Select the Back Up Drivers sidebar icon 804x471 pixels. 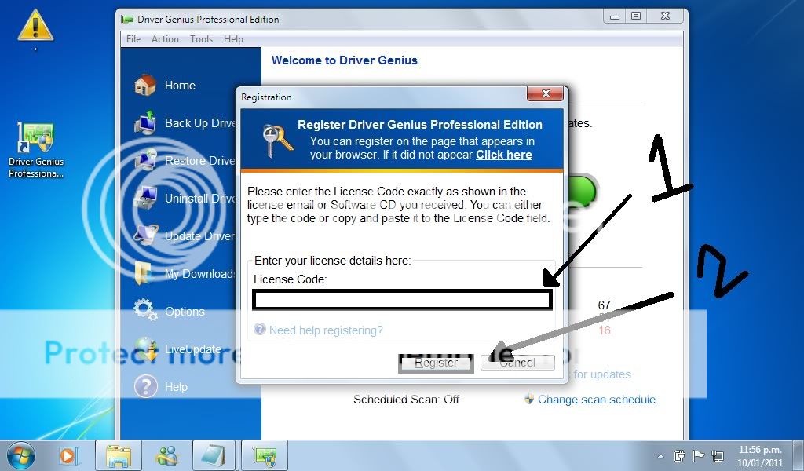pos(145,123)
